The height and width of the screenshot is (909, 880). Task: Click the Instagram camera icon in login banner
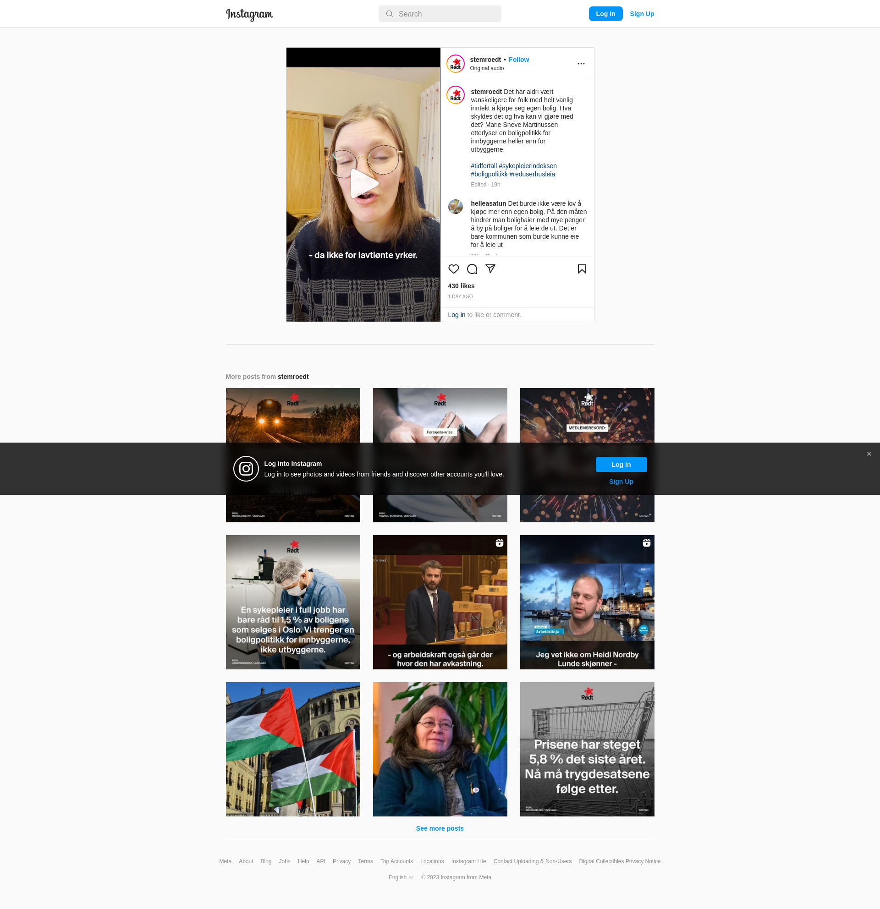coord(246,469)
